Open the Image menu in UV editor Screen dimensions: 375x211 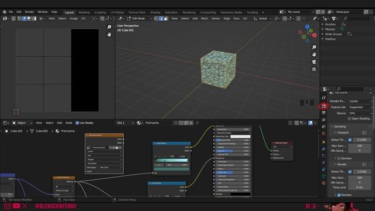(x=73, y=18)
